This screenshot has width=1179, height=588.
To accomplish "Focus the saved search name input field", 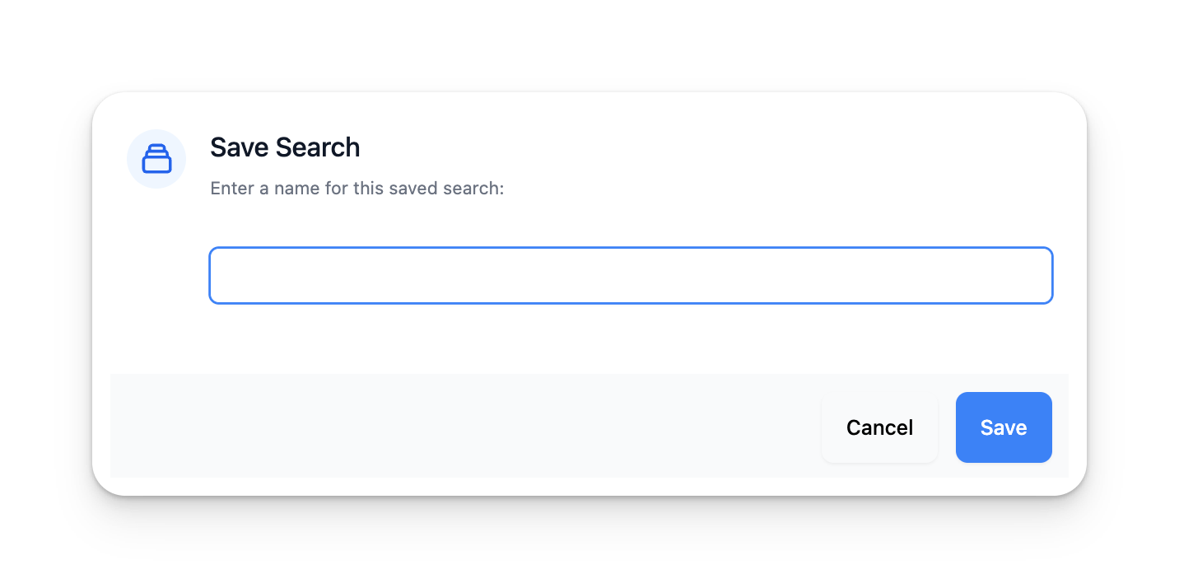I will 631,275.
